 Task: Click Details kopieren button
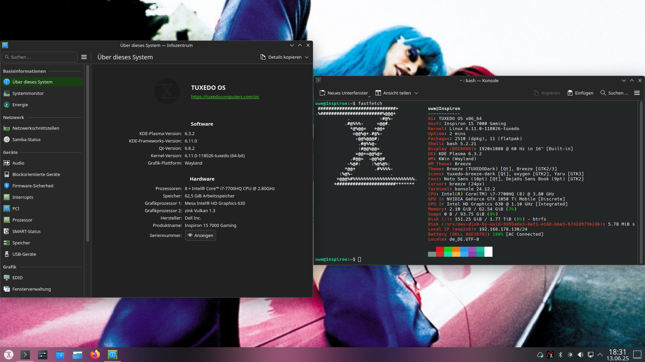281,57
